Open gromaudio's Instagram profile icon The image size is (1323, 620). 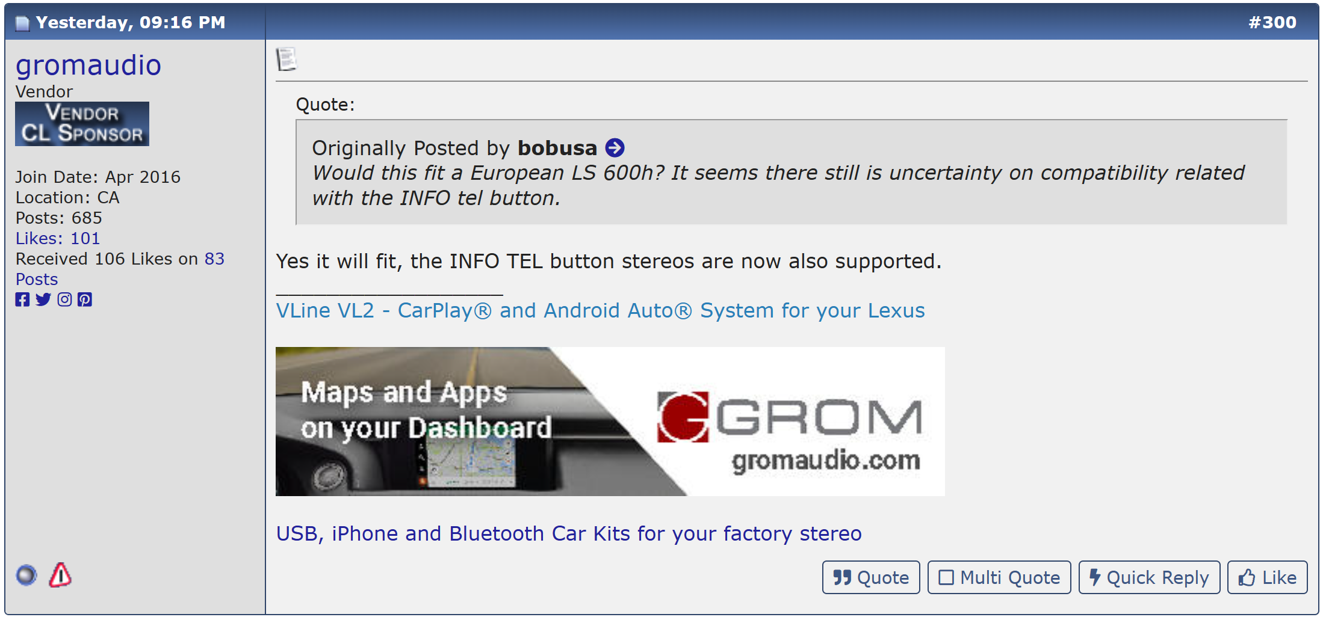(64, 299)
